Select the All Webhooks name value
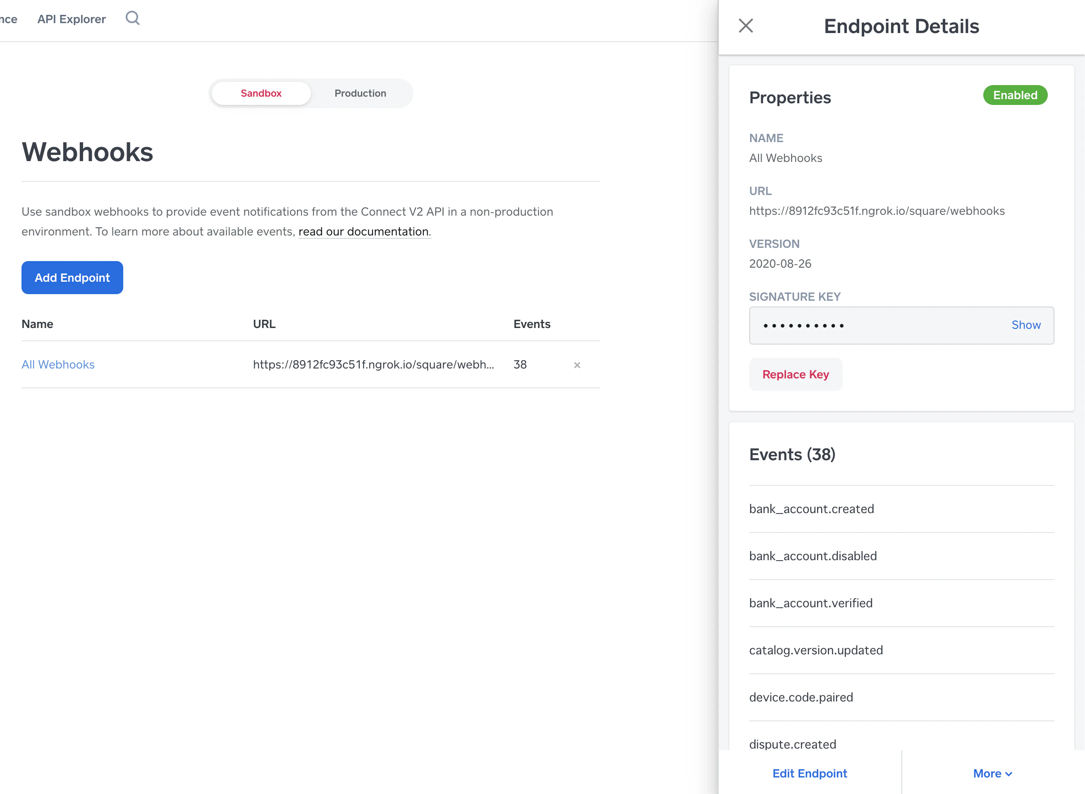 point(785,158)
